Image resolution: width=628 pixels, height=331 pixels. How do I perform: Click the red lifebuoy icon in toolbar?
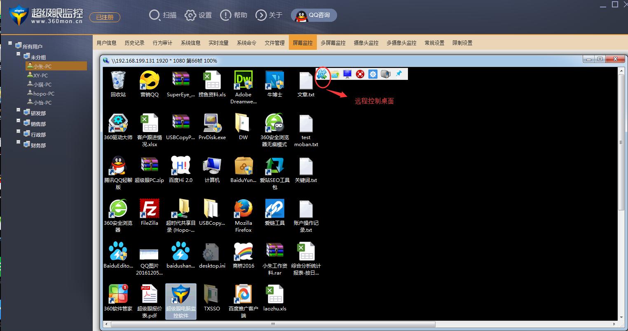tap(360, 74)
